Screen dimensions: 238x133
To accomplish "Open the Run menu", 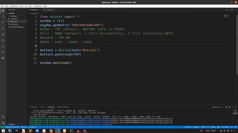I will click(30, 6).
